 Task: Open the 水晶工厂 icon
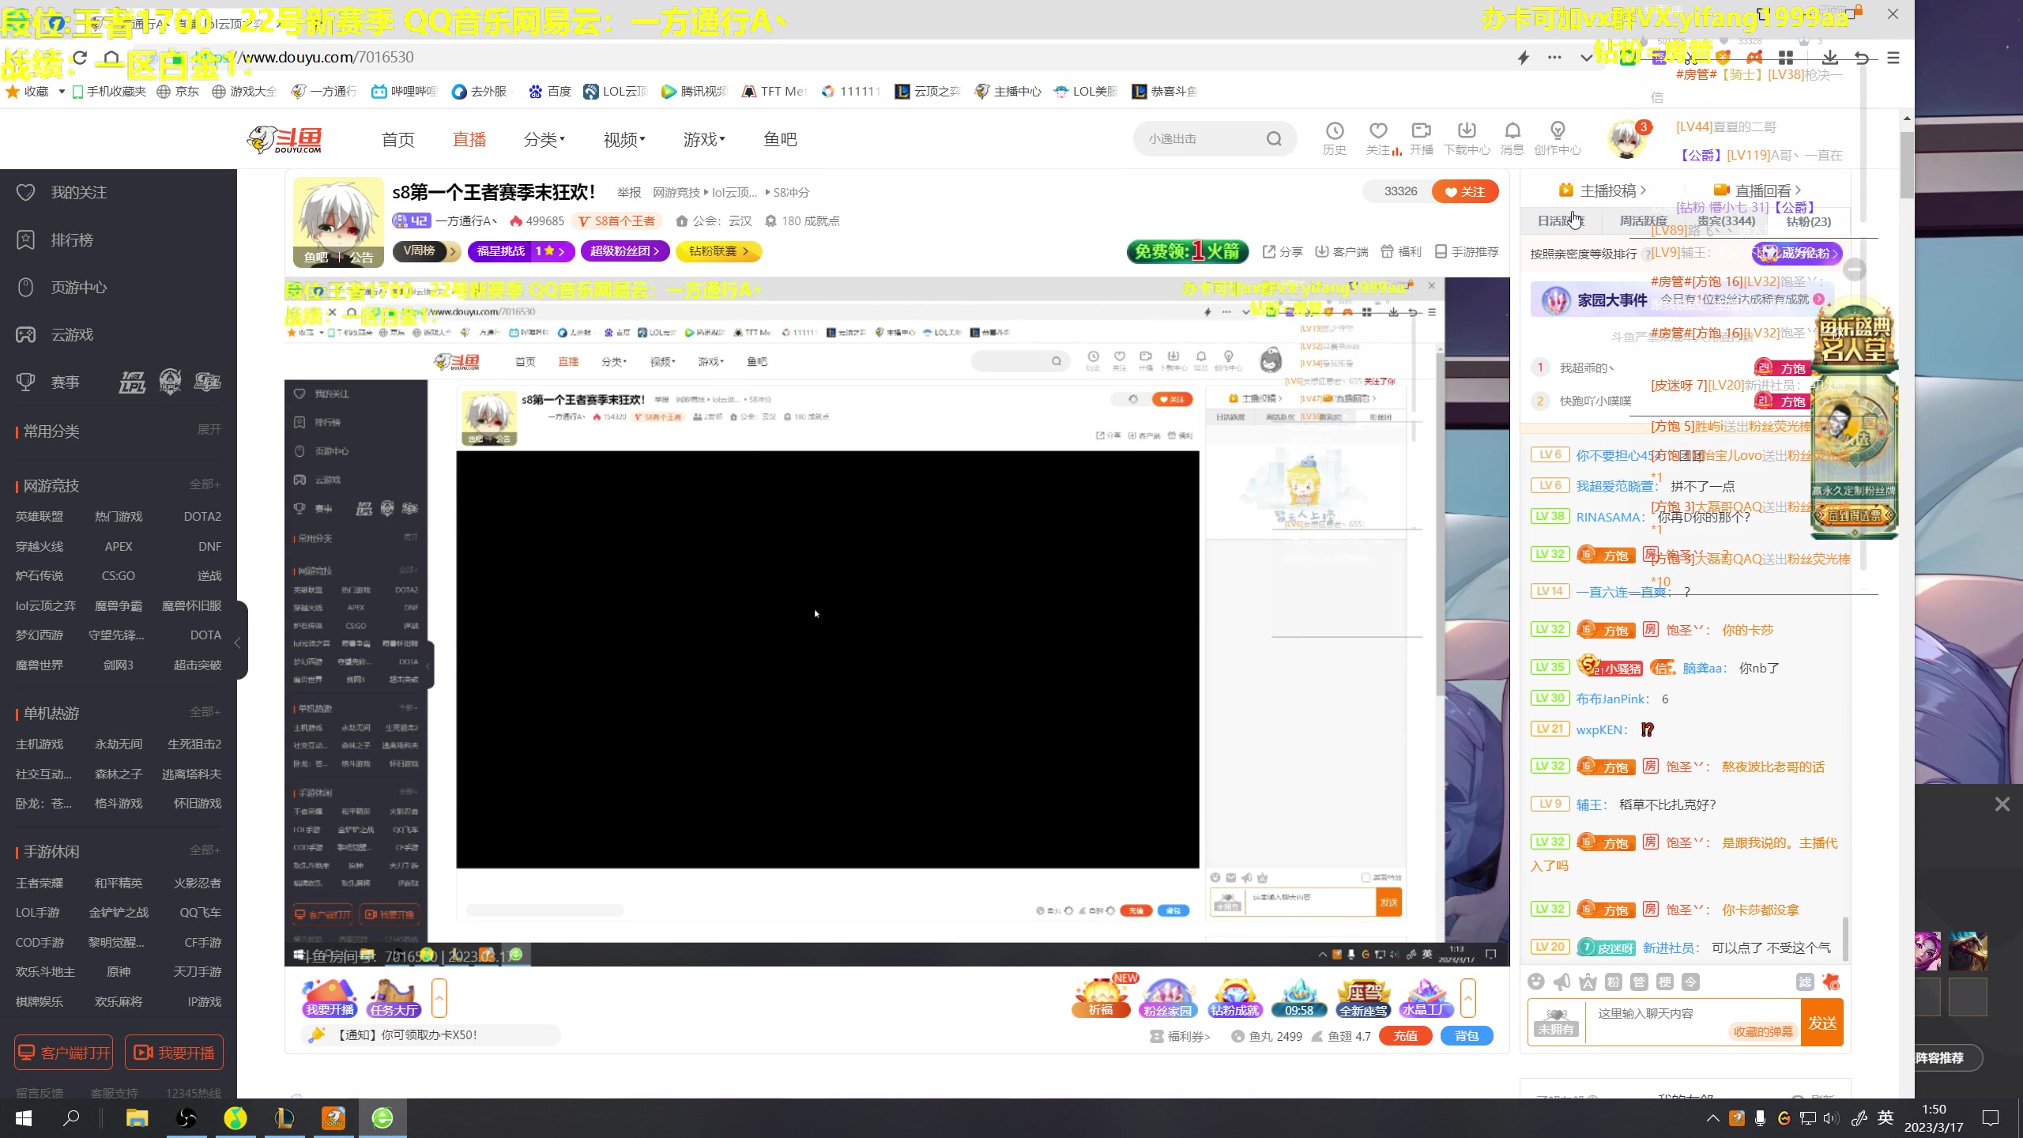coord(1426,997)
